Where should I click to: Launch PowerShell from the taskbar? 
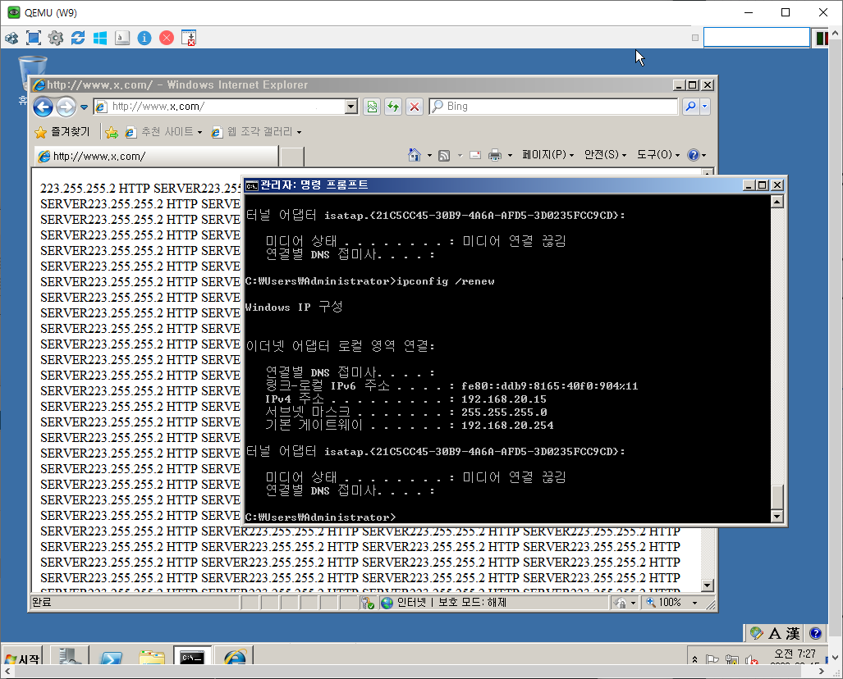(111, 657)
